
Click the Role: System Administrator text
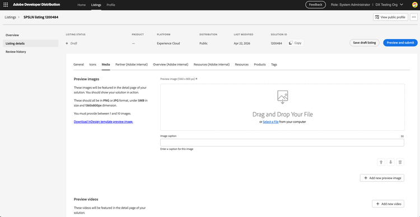point(351,5)
